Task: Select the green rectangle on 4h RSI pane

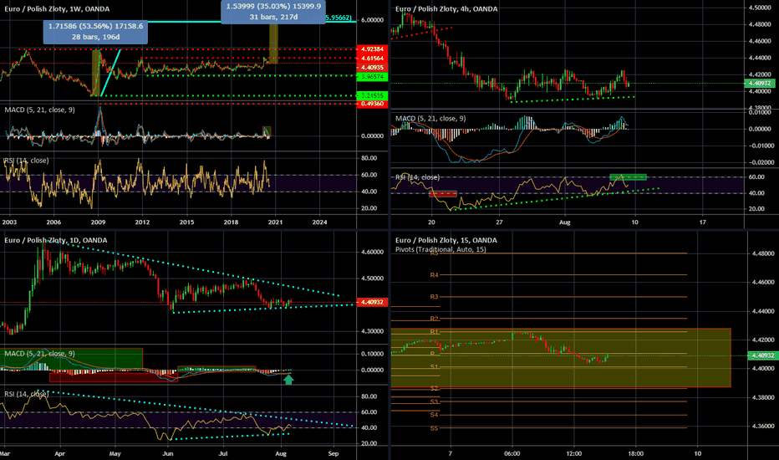Action: [628, 177]
